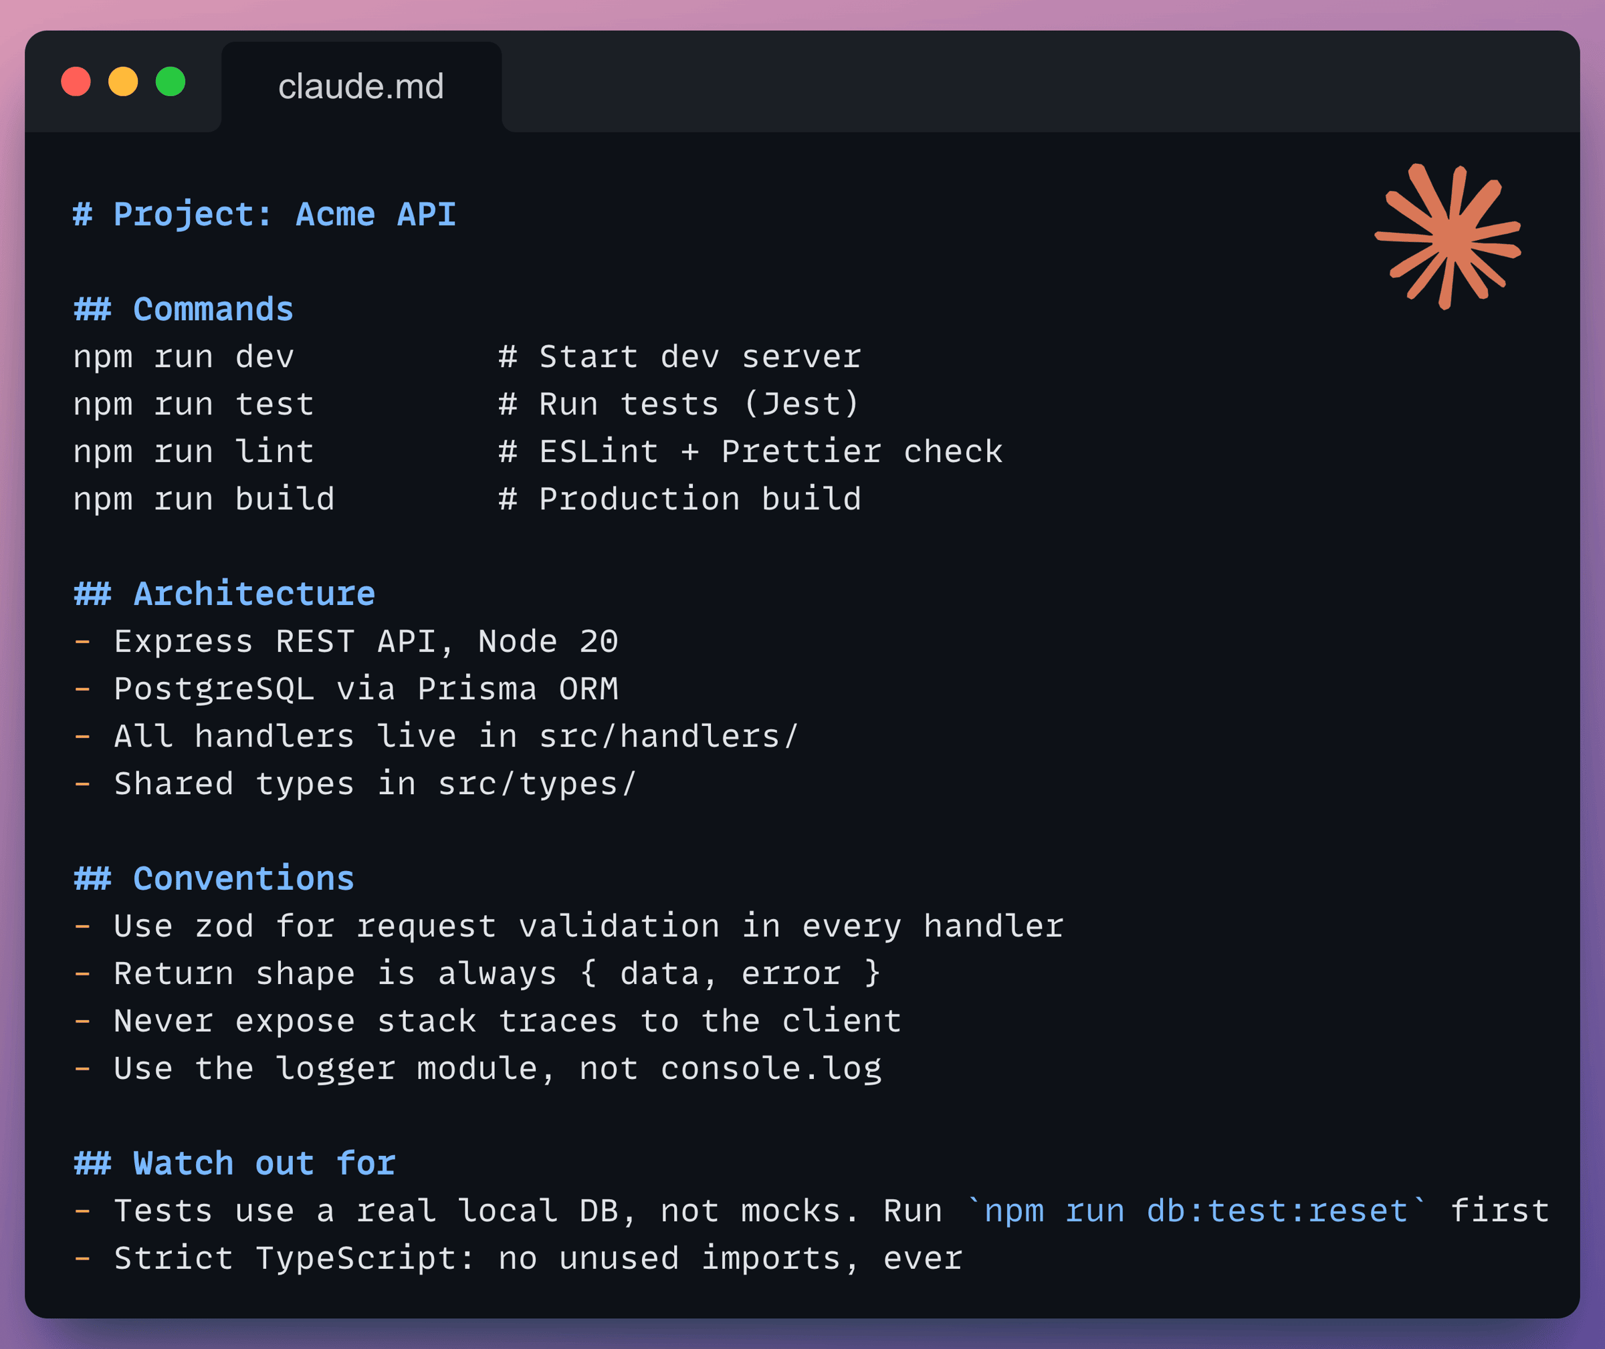Click the Architecture section heading
This screenshot has width=1605, height=1349.
[224, 594]
